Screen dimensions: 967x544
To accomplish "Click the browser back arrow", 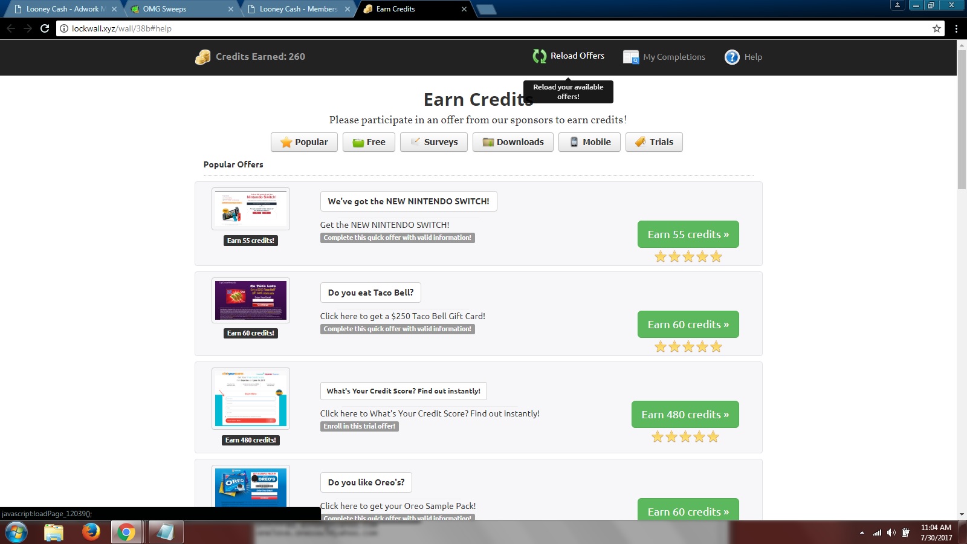I will 11,28.
